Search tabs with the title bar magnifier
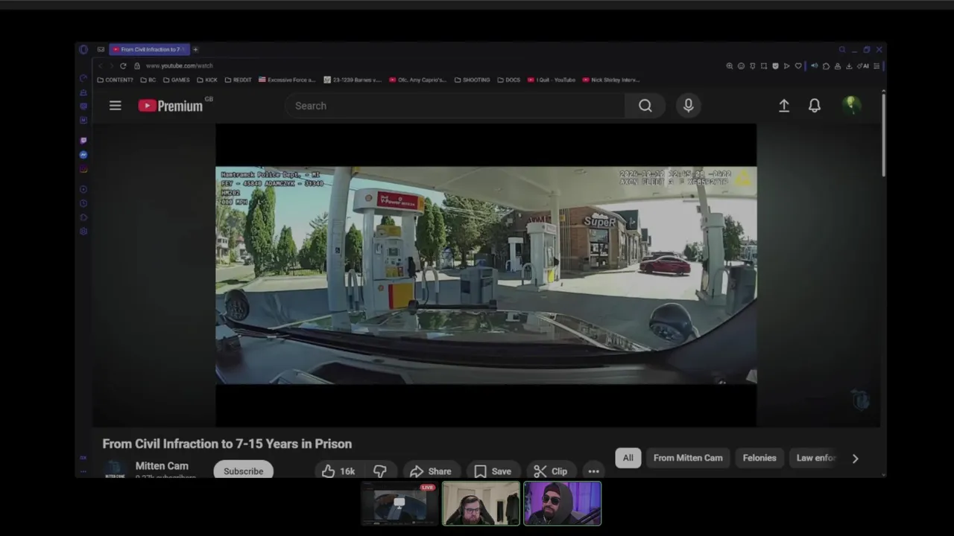The image size is (954, 536). pos(842,50)
